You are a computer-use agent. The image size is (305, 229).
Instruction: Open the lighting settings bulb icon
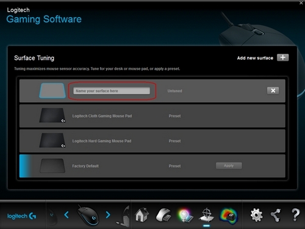point(185,216)
